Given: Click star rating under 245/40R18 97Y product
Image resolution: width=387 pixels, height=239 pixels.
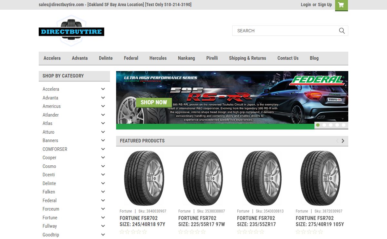Looking at the screenshot, I should 133,232.
